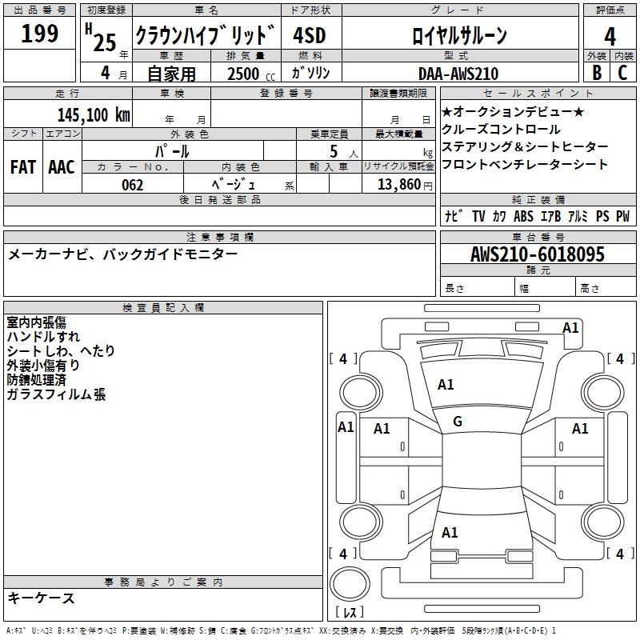
Task: Select the A1 mark near the front bumper corner
Action: [x=570, y=327]
